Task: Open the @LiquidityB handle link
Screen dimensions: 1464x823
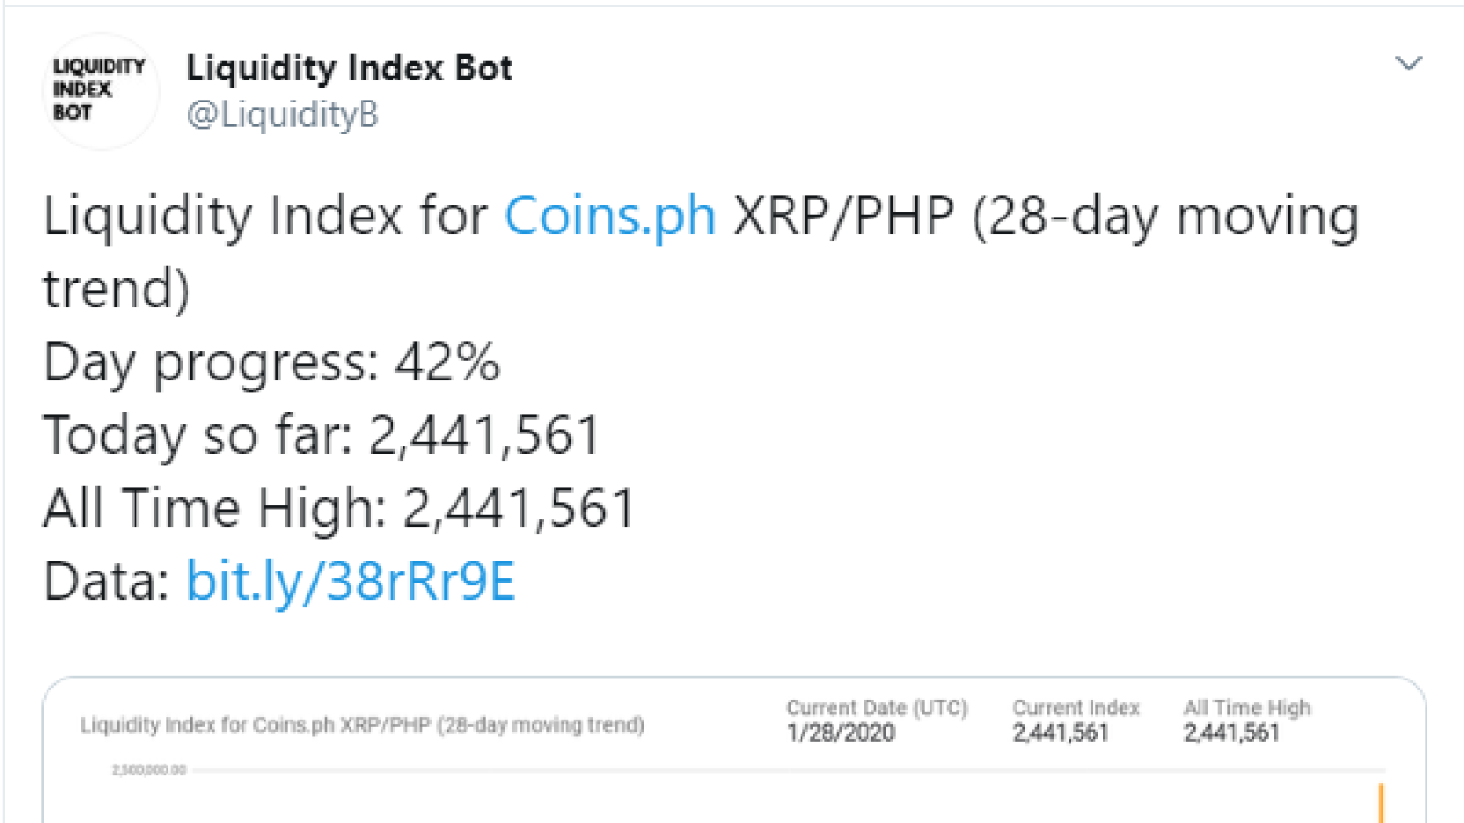Action: (x=282, y=115)
